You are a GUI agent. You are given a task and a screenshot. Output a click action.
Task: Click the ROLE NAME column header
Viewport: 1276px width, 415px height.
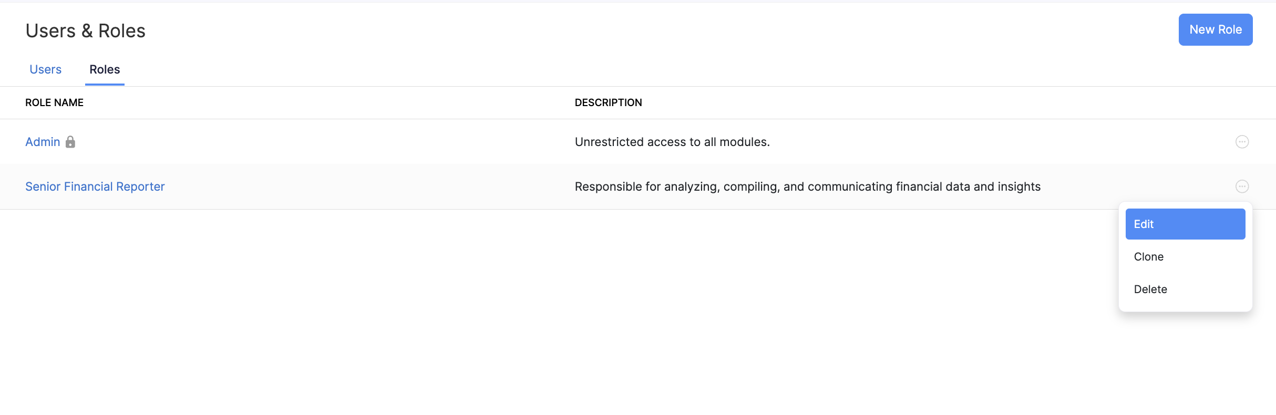tap(55, 102)
